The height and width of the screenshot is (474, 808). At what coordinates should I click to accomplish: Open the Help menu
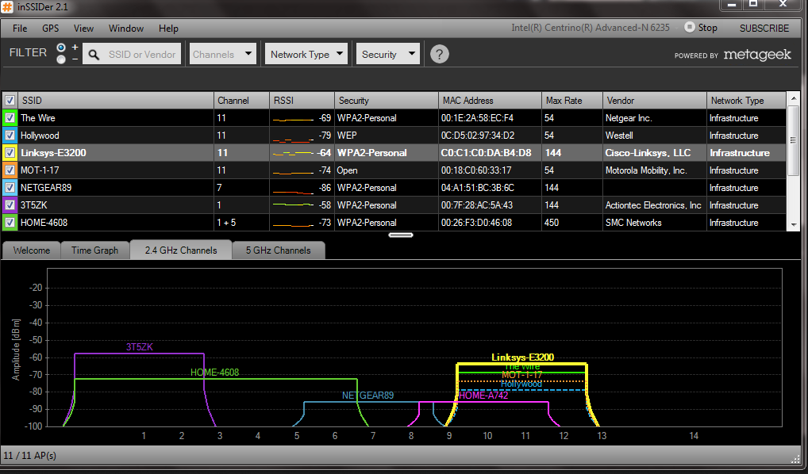tap(168, 29)
